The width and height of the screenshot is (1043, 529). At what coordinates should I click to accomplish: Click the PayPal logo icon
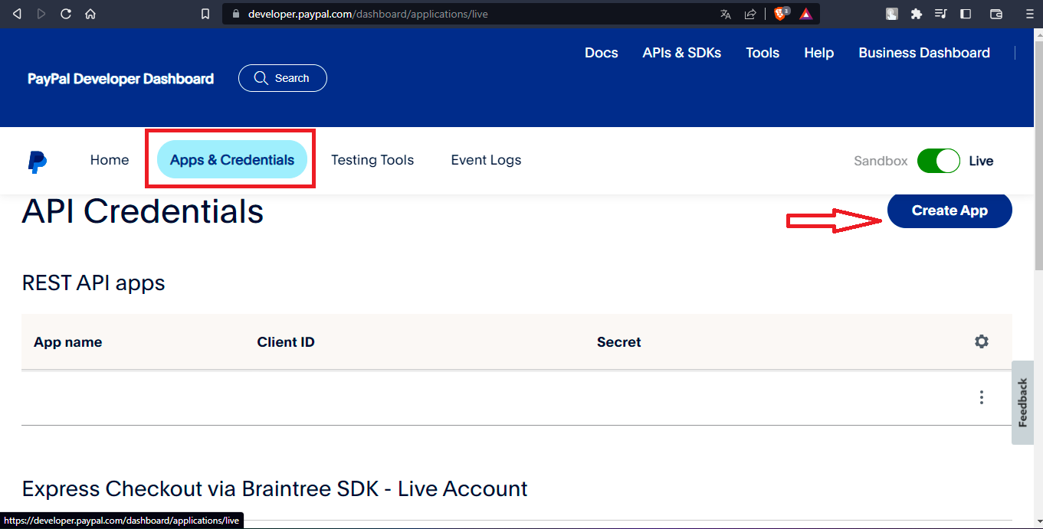[x=37, y=162]
